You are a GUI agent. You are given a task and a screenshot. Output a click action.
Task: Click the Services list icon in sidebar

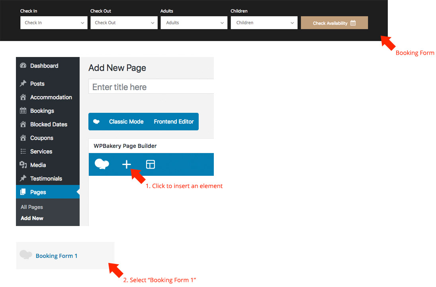coord(23,151)
